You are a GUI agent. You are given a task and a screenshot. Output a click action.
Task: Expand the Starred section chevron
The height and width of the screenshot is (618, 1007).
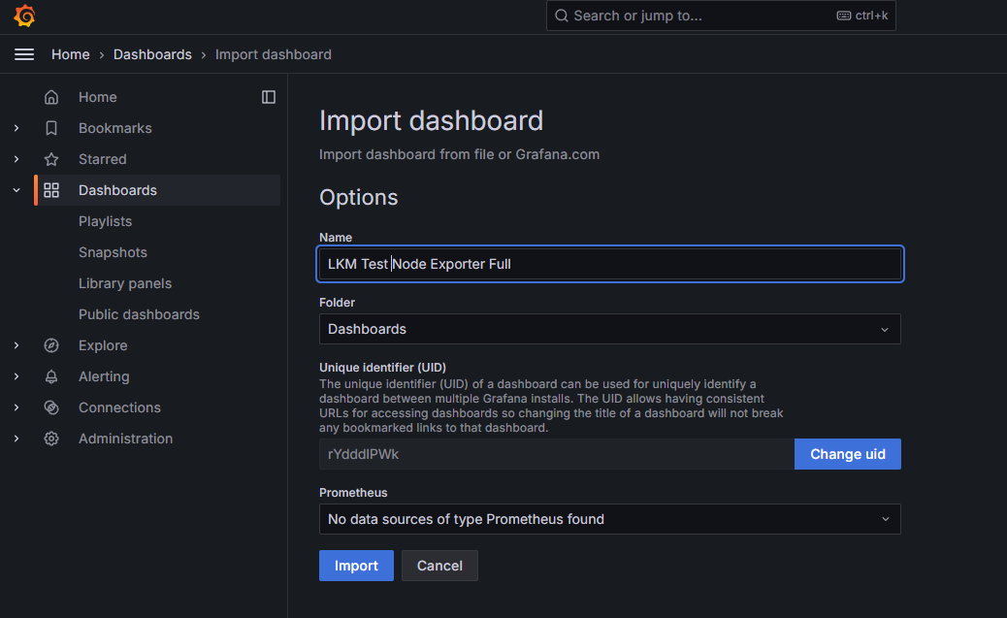16,159
